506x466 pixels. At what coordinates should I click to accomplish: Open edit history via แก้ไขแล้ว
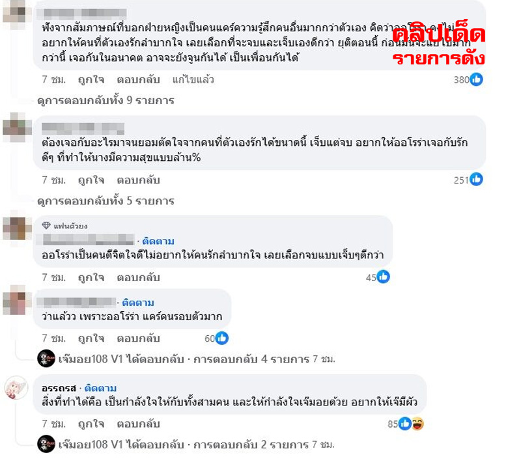tap(193, 79)
